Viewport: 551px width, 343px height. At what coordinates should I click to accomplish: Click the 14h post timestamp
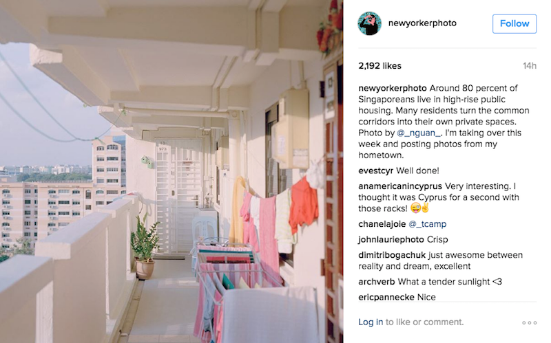tap(530, 66)
